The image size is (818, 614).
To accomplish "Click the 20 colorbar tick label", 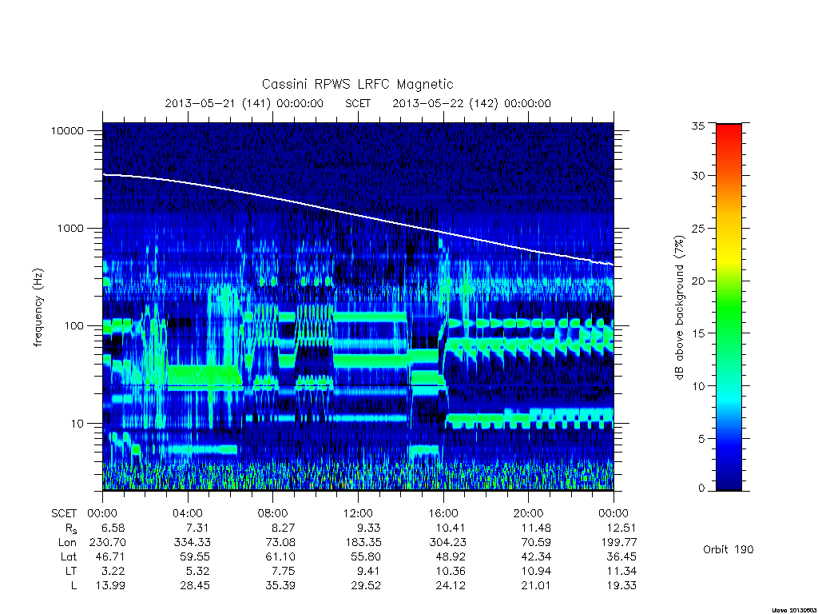I will point(697,281).
